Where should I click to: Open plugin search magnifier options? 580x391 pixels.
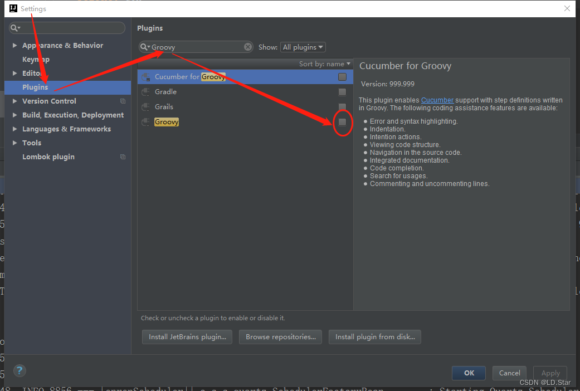click(x=145, y=47)
